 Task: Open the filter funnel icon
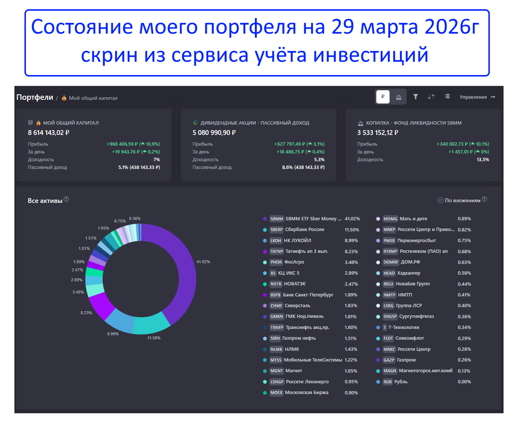click(x=415, y=97)
